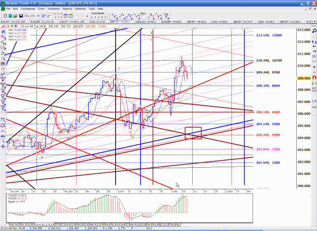Click the 208.960 current price marker
This screenshot has width=317, height=231.
[x=303, y=79]
